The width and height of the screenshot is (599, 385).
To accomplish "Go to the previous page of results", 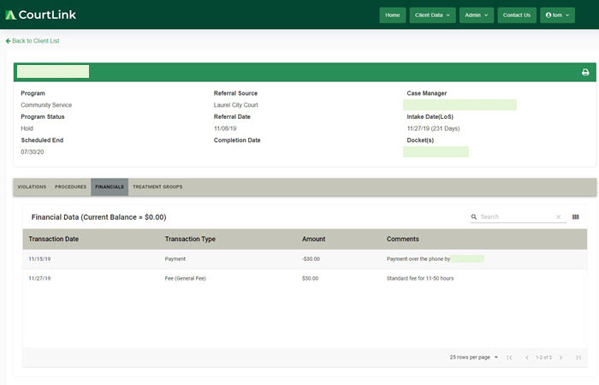I will point(526,357).
